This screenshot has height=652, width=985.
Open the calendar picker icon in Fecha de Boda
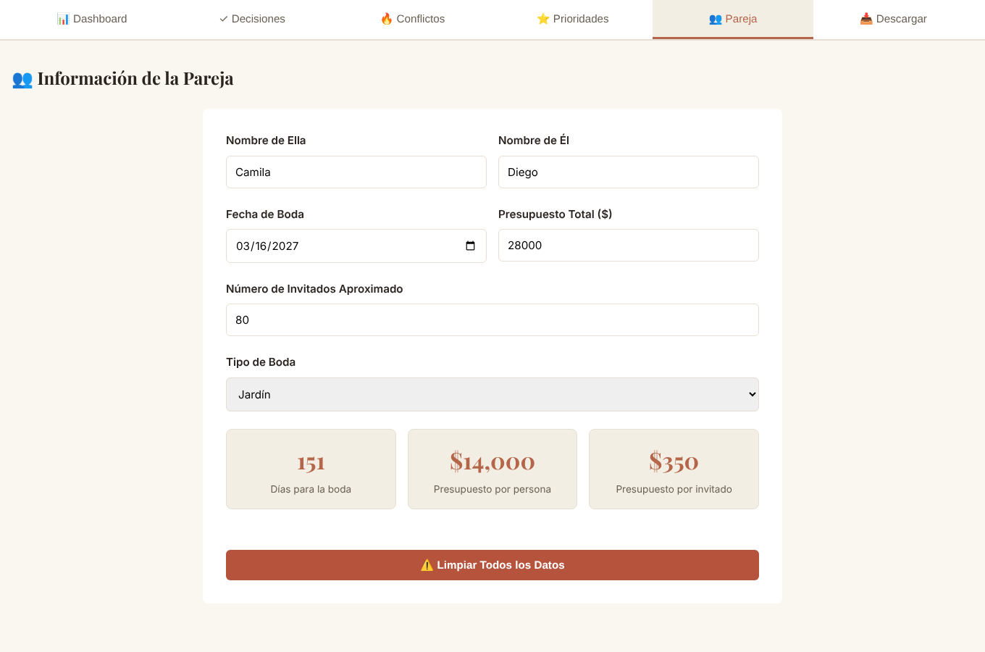click(470, 246)
